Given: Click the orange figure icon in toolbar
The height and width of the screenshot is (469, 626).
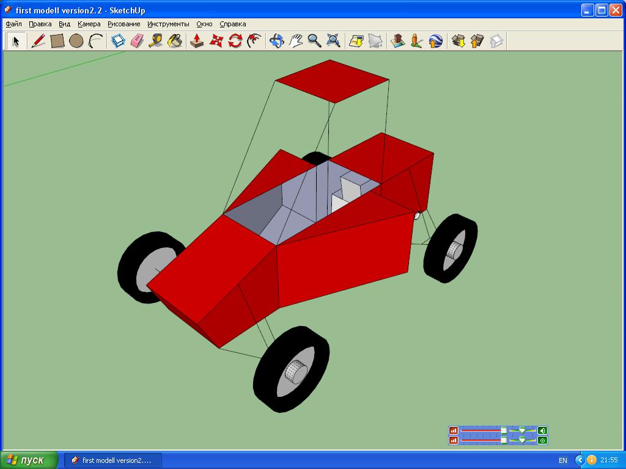Looking at the screenshot, I should [x=416, y=41].
